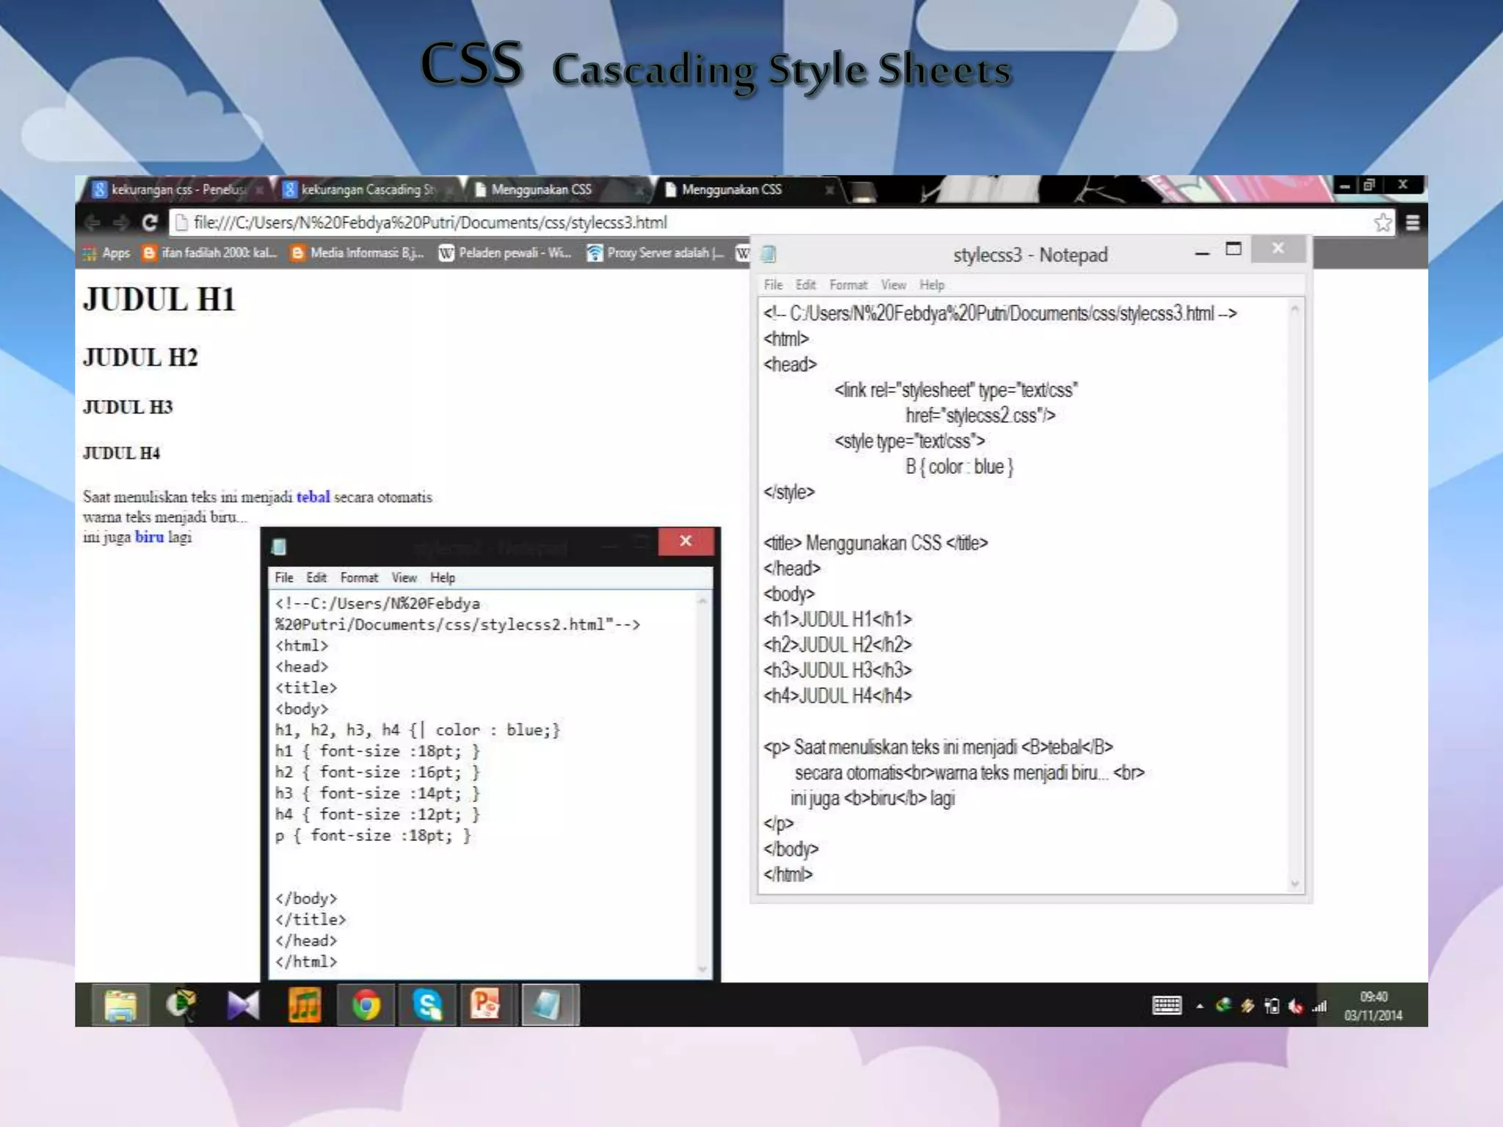
Task: Open Help menu in lower Notepad
Action: click(x=442, y=577)
